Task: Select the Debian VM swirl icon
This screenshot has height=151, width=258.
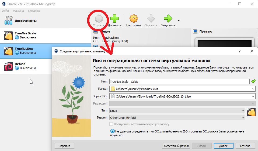Action: (x=8, y=66)
